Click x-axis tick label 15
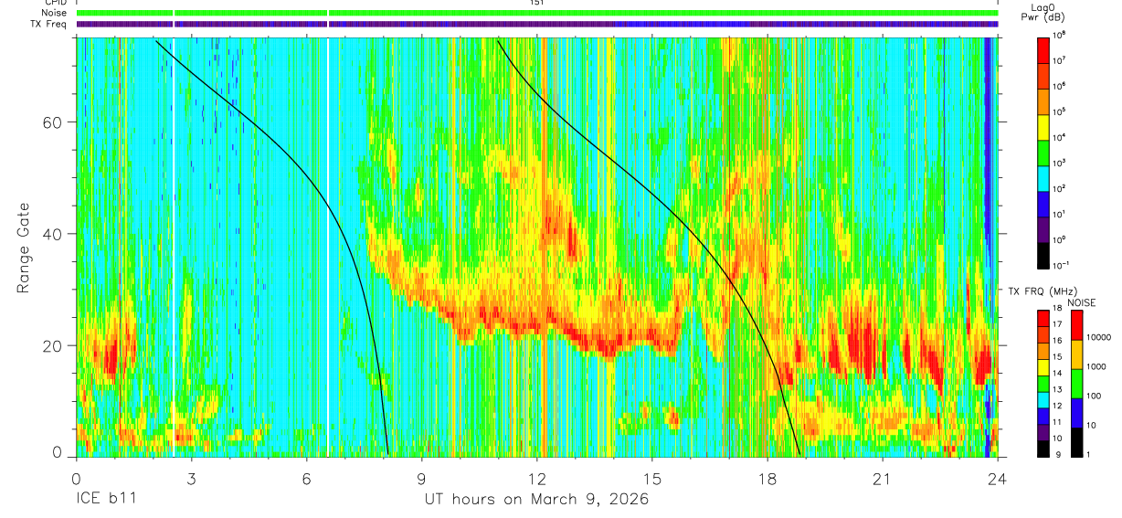 [x=652, y=478]
